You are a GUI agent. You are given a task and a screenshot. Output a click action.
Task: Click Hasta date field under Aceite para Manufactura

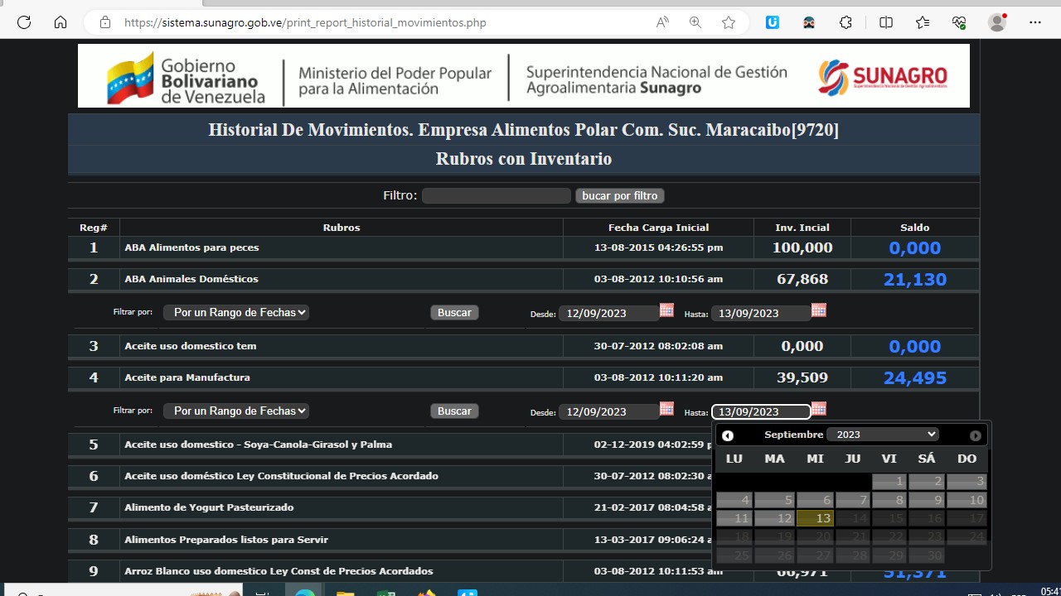coord(761,411)
